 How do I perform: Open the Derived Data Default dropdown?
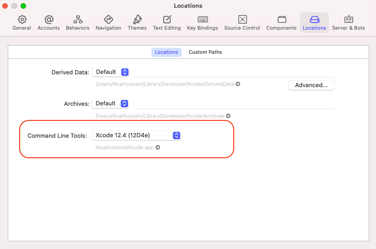(111, 72)
